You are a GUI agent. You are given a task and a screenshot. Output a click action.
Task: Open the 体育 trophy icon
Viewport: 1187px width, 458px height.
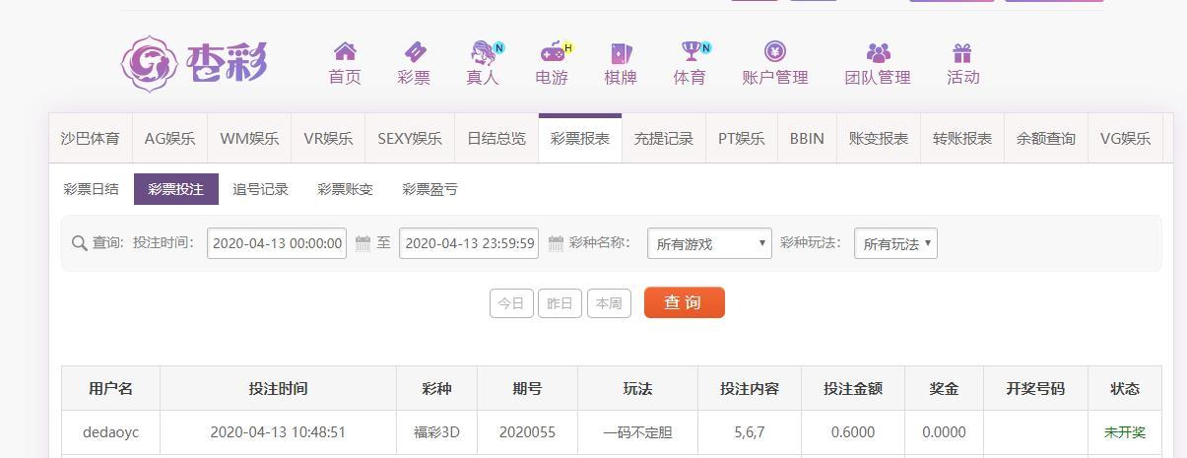pos(692,52)
